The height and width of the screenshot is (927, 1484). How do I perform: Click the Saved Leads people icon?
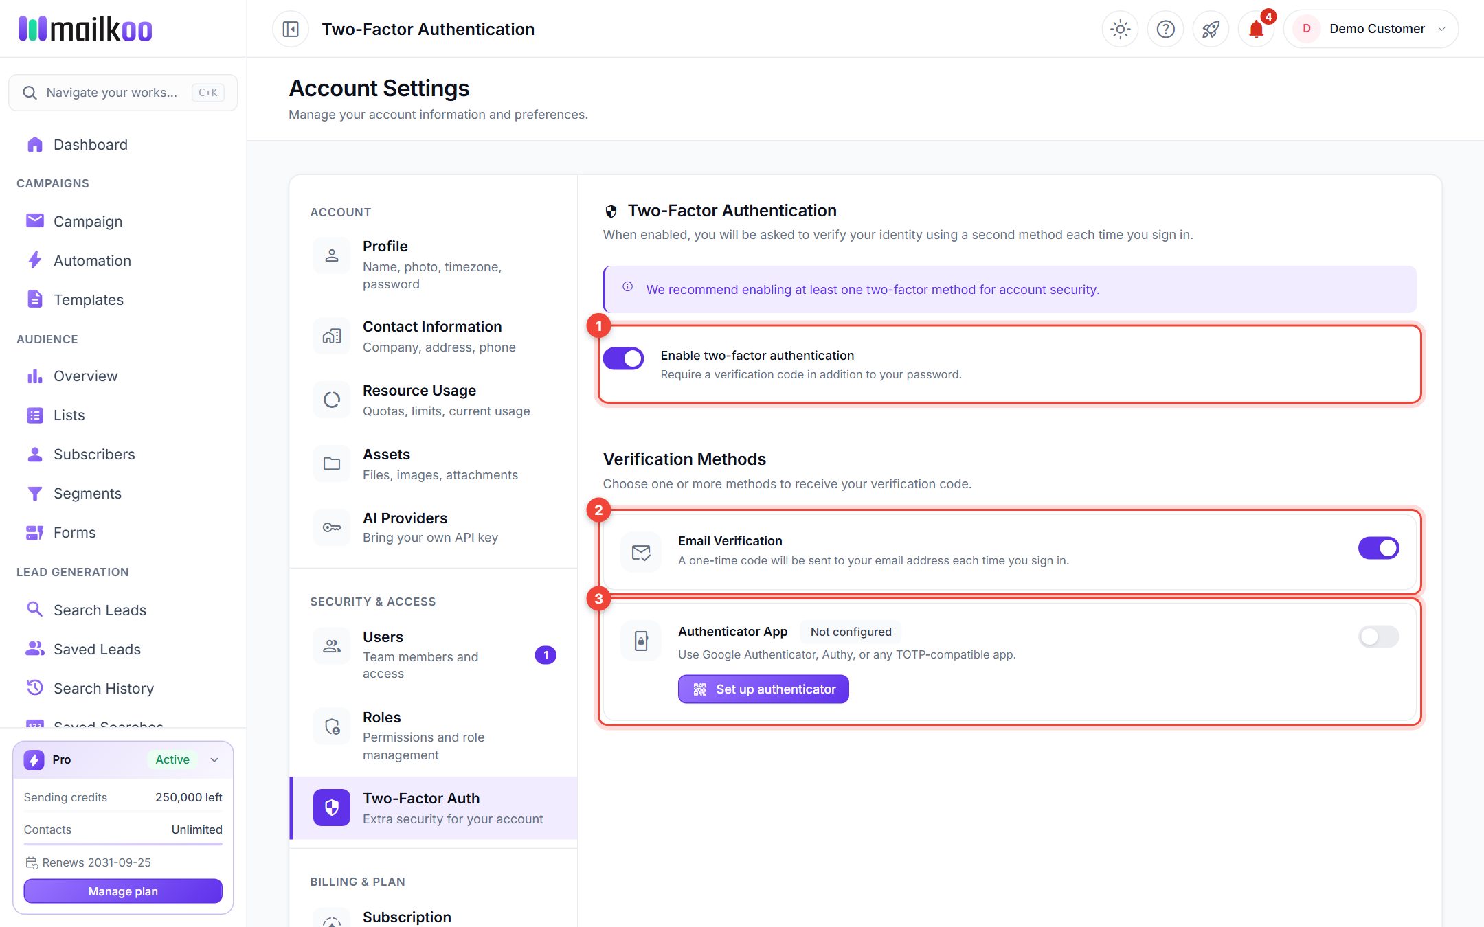34,649
